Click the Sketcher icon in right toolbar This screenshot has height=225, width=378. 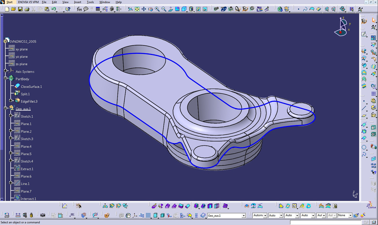point(364,34)
